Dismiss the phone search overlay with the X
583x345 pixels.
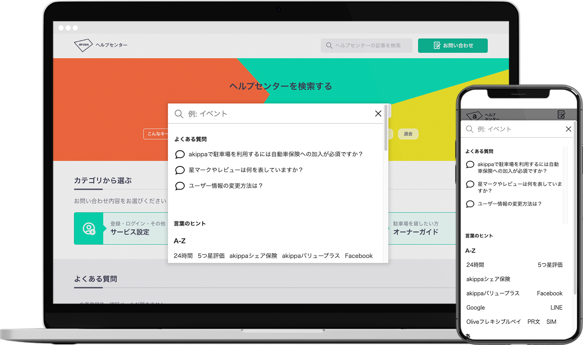point(569,129)
